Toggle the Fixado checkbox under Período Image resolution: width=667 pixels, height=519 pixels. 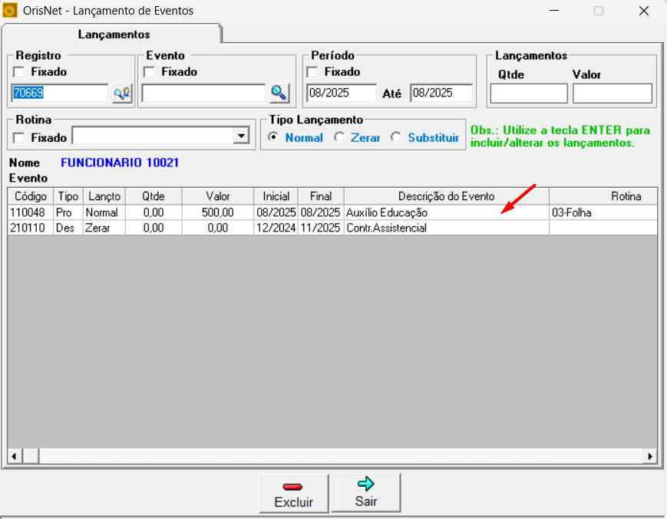click(312, 72)
